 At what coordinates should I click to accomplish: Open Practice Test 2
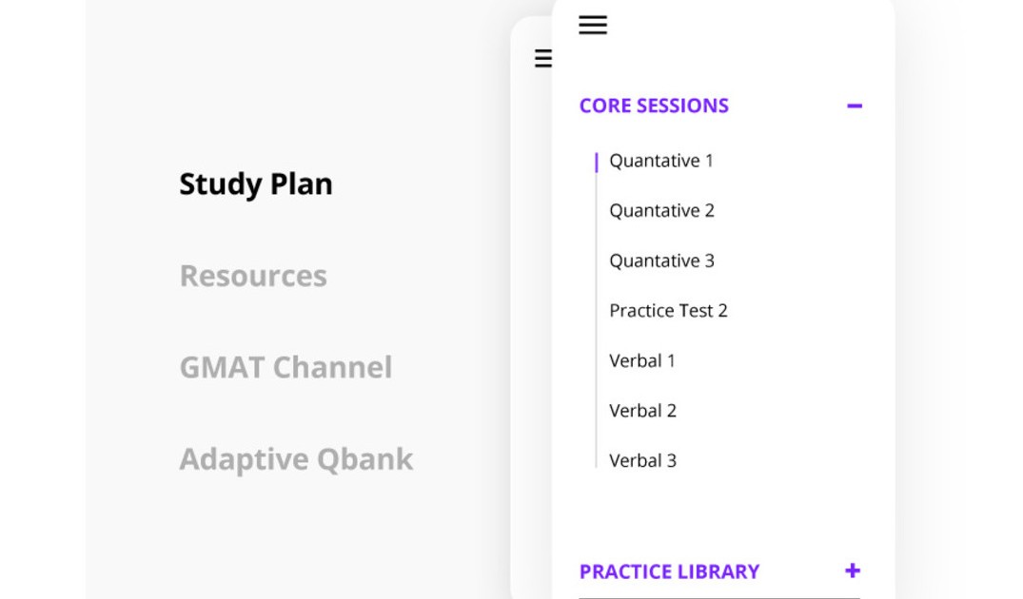(668, 310)
